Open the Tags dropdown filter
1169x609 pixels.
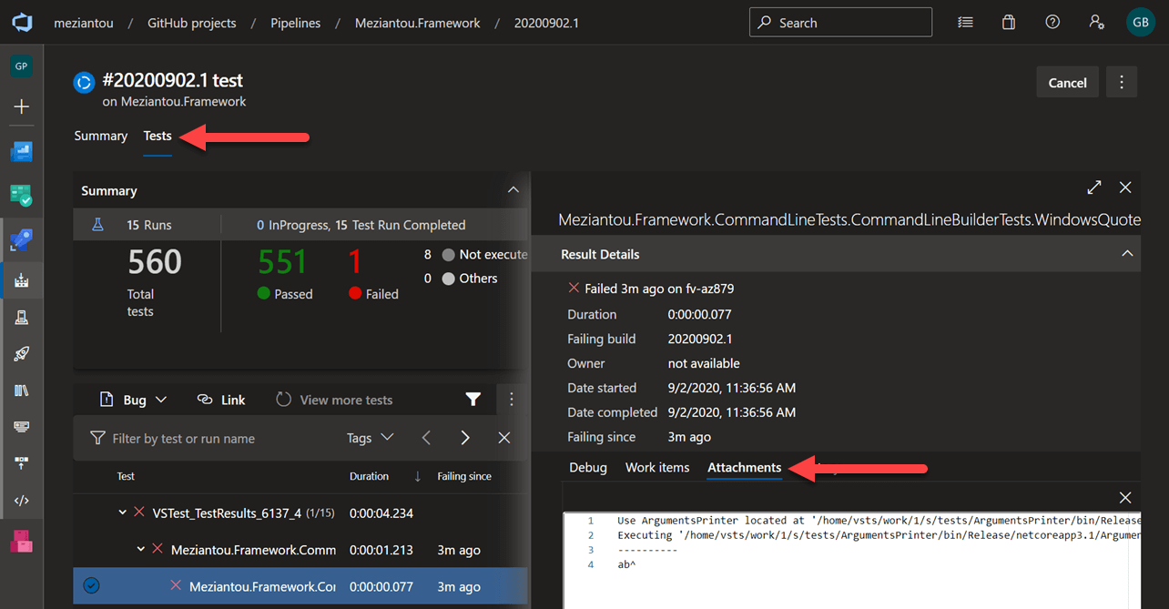(370, 438)
